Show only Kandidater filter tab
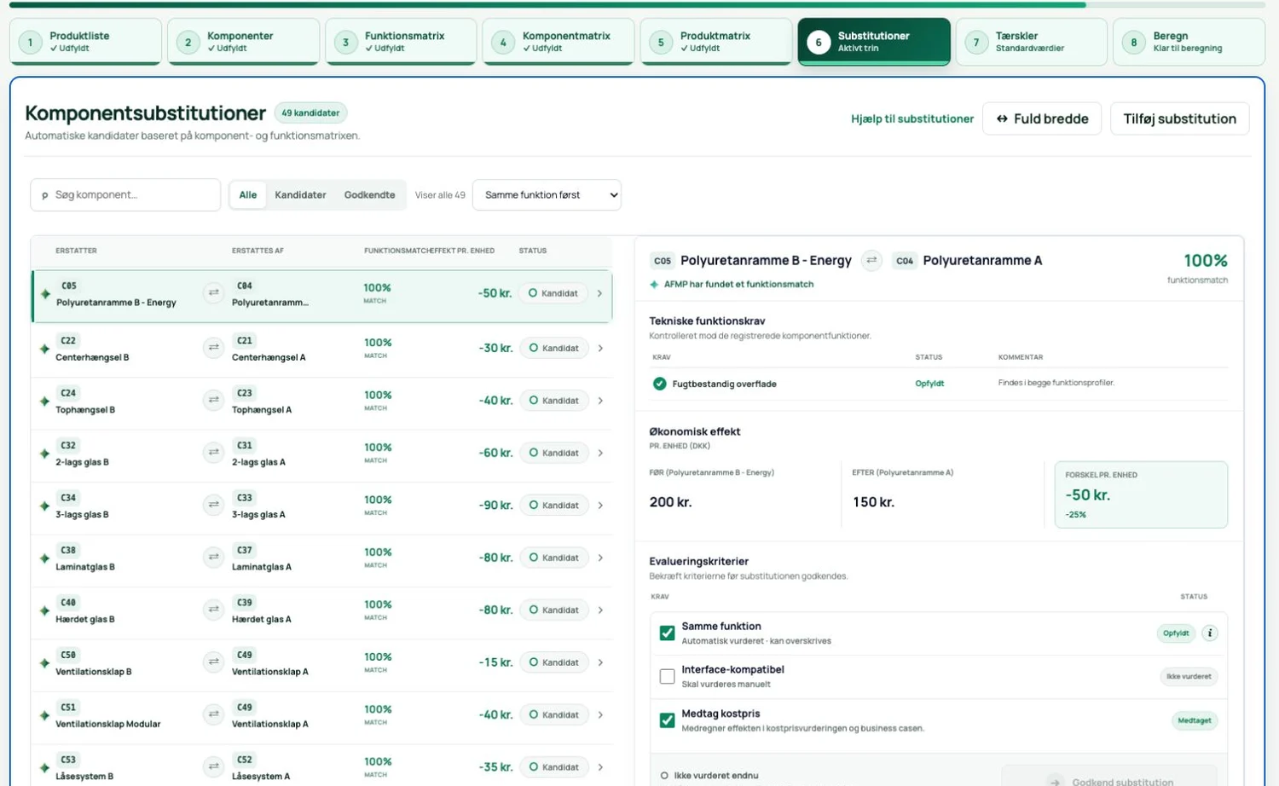This screenshot has width=1279, height=786. [300, 195]
